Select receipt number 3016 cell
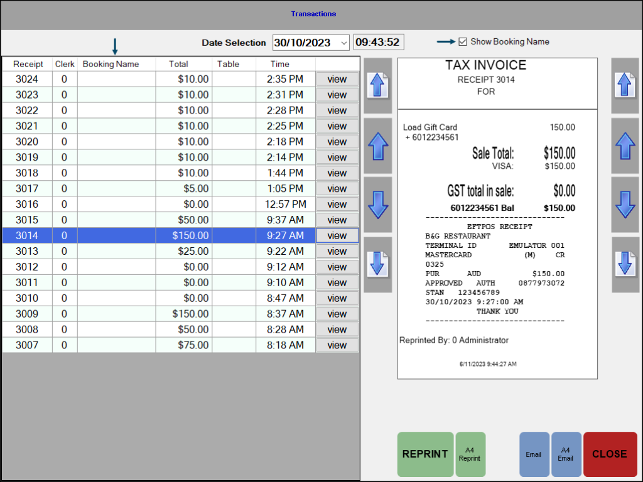Image resolution: width=643 pixels, height=482 pixels. click(27, 204)
